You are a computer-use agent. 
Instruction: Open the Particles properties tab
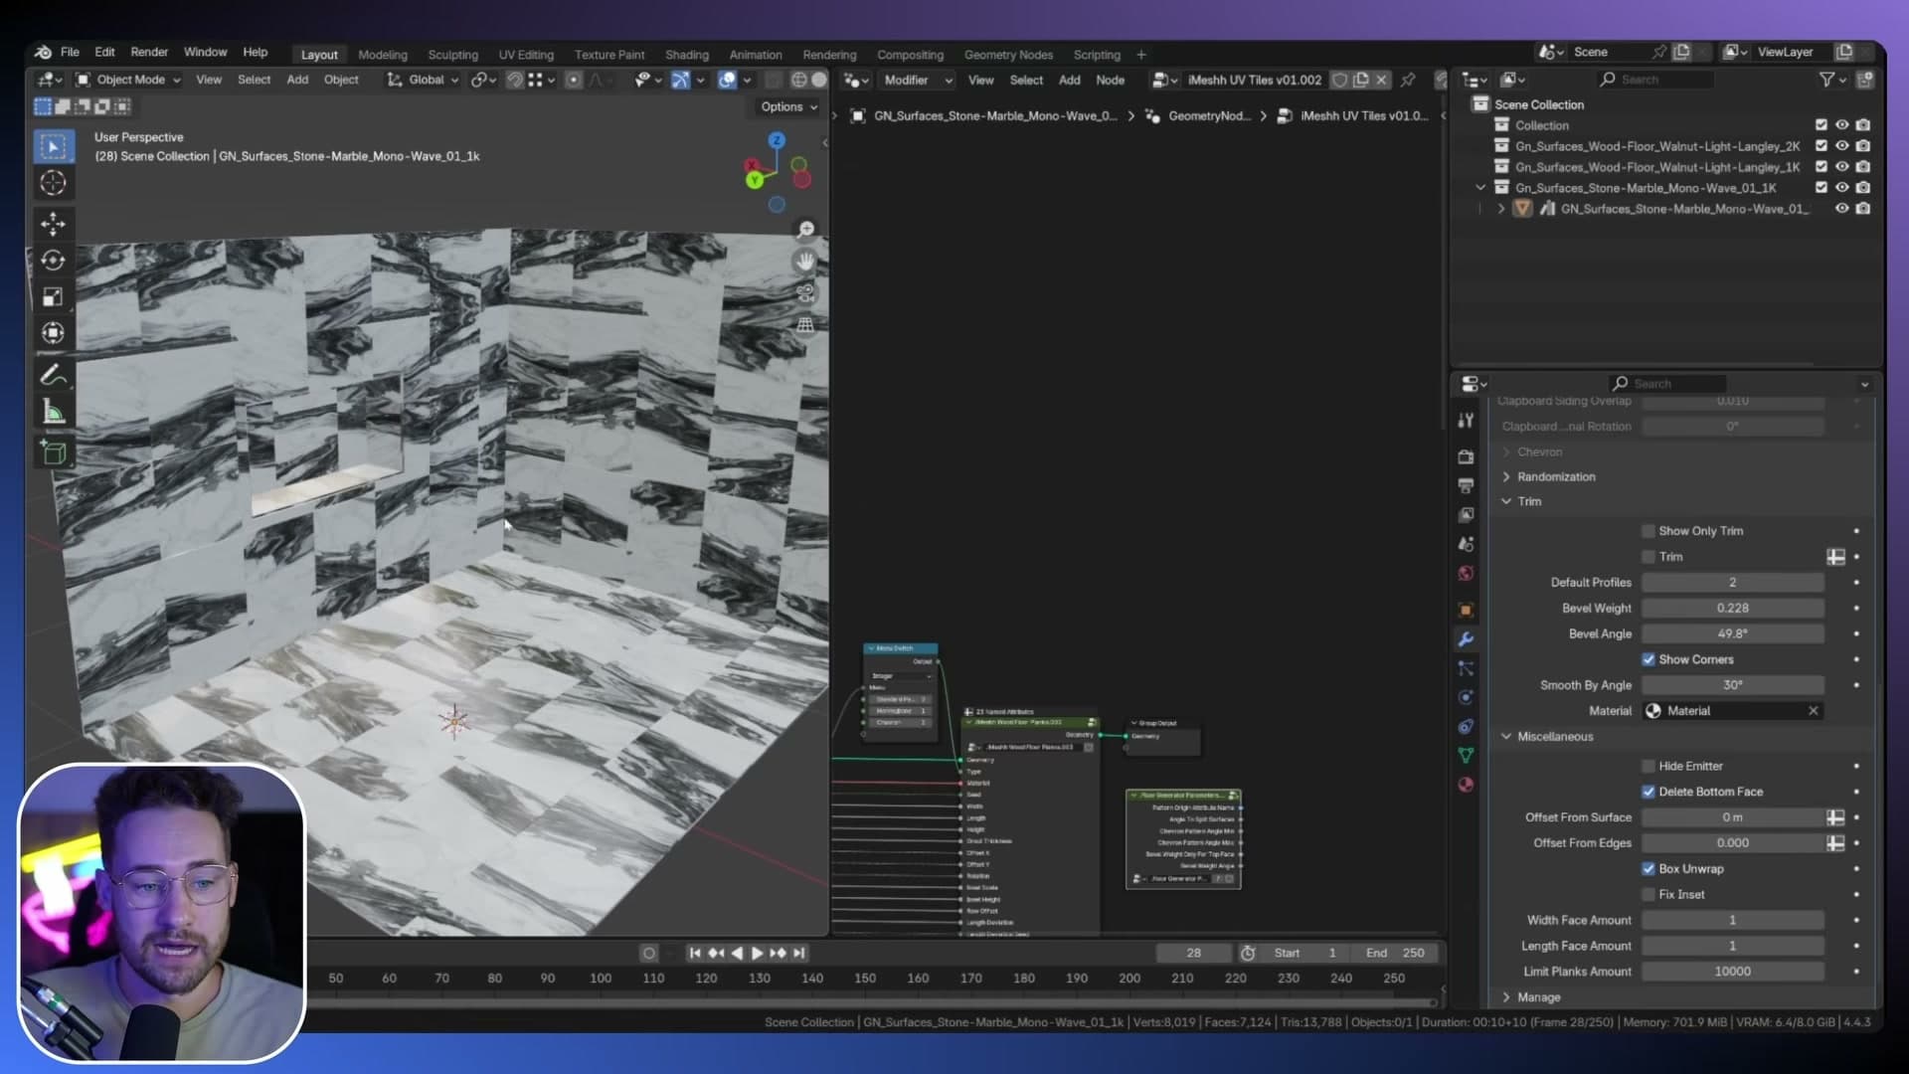tap(1466, 668)
